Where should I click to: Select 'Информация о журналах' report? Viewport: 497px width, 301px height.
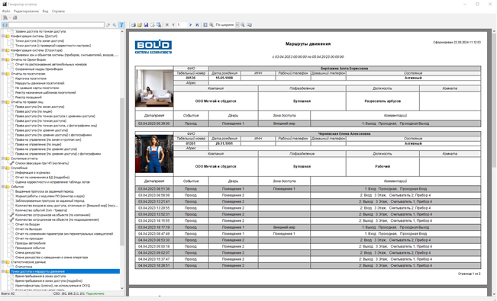tap(33, 172)
